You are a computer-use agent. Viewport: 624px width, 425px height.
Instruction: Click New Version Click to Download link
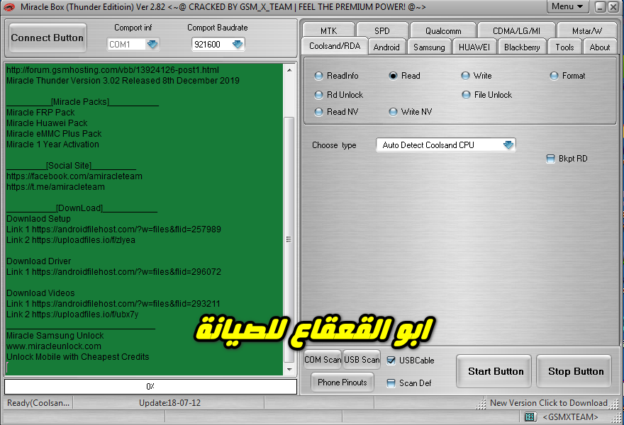click(x=549, y=403)
